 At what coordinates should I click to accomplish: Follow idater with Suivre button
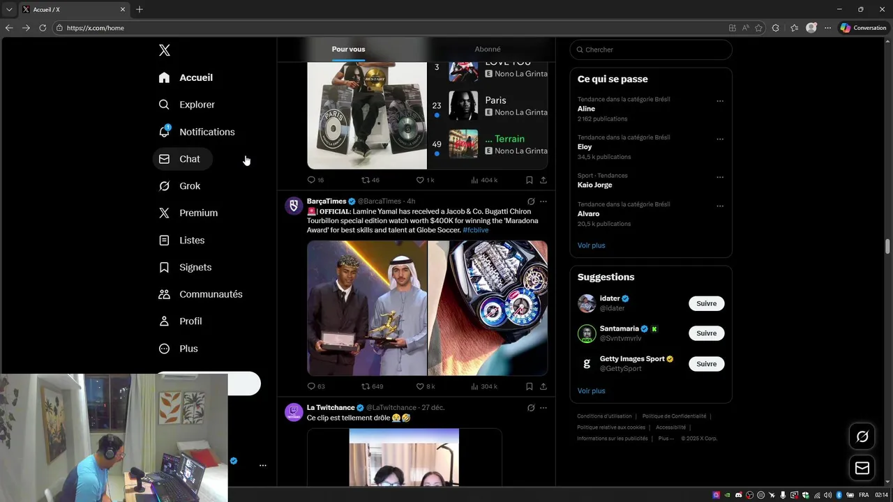tap(707, 303)
